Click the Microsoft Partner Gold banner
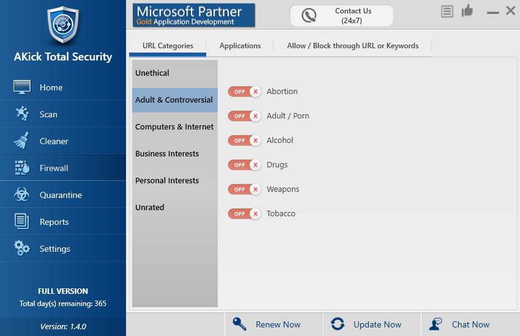 [x=194, y=15]
